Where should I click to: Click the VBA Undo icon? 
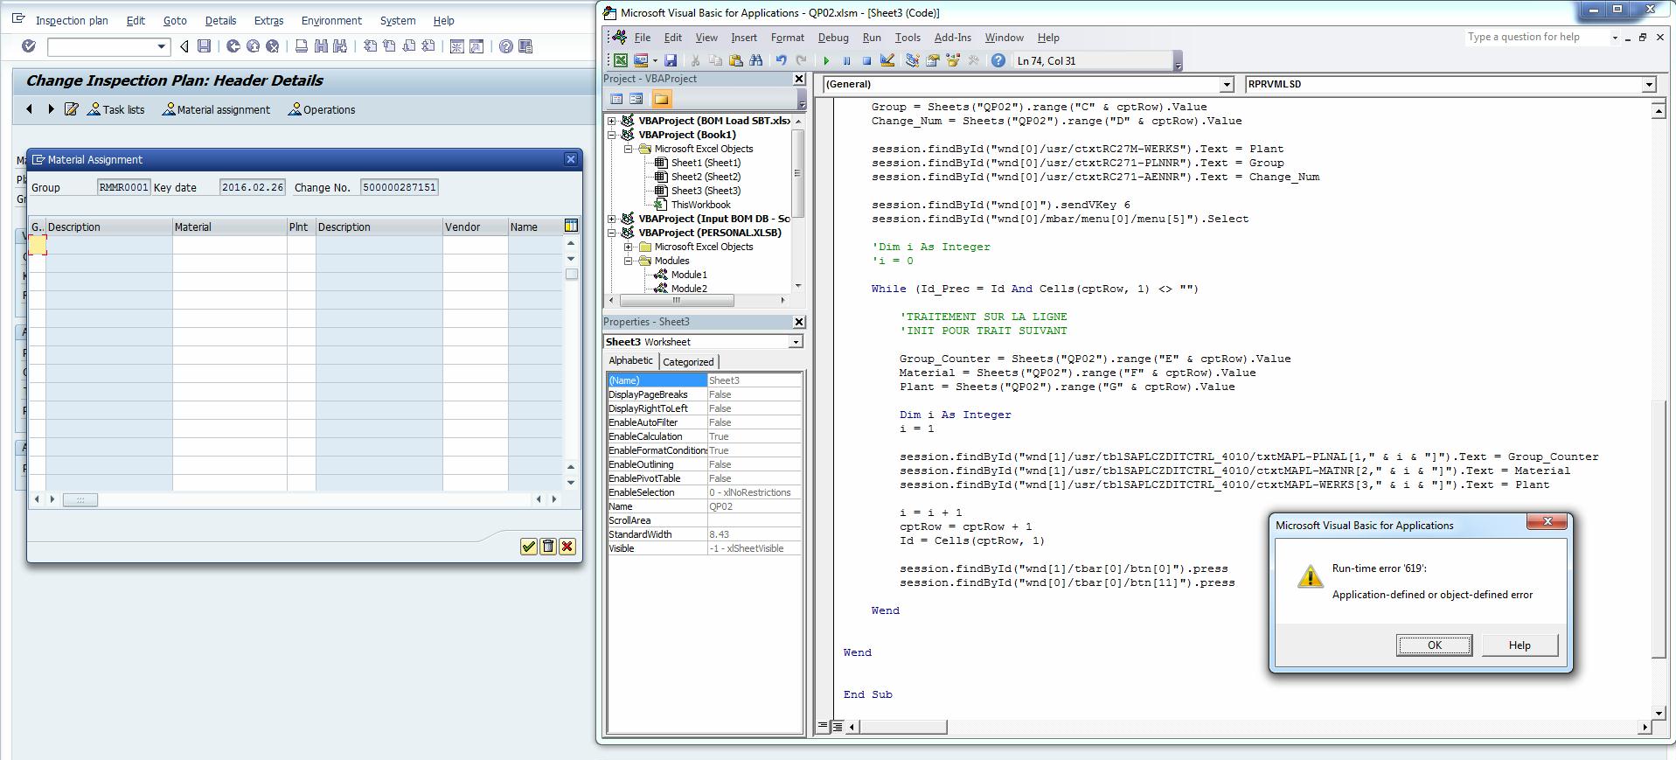781,60
